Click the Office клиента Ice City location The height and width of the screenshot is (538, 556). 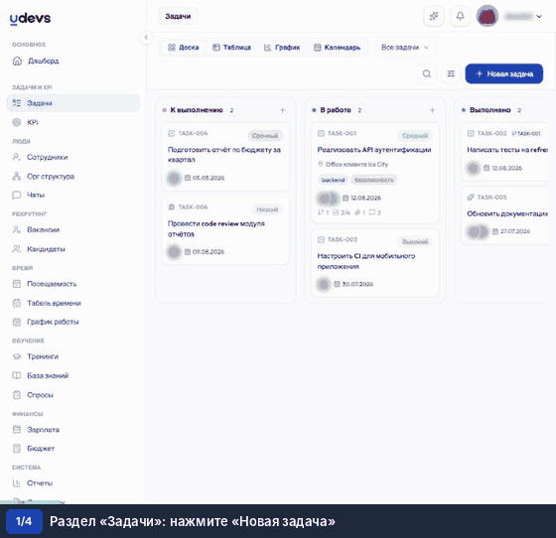pyautogui.click(x=352, y=165)
